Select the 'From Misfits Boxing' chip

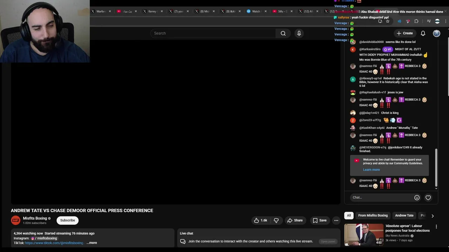pos(373,216)
